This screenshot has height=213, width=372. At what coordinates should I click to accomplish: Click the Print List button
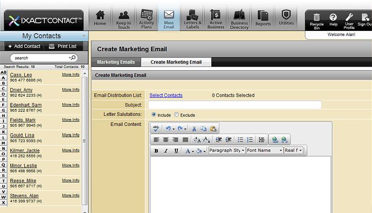click(x=63, y=46)
